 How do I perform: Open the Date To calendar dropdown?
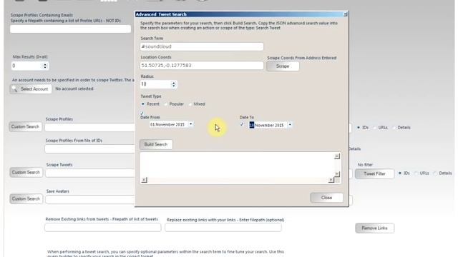click(290, 125)
